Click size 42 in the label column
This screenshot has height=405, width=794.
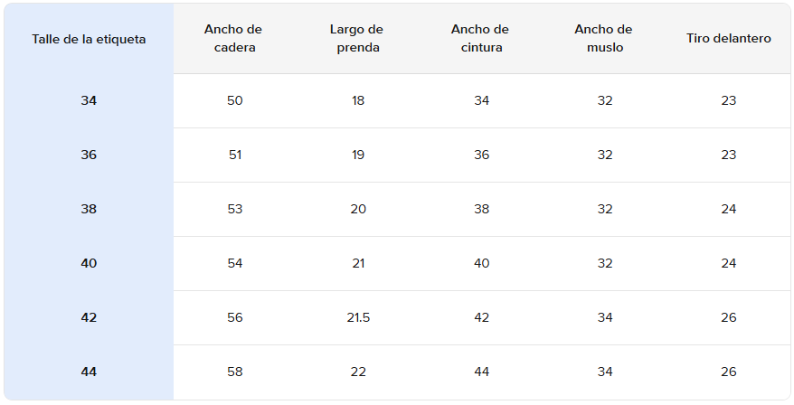coord(89,317)
